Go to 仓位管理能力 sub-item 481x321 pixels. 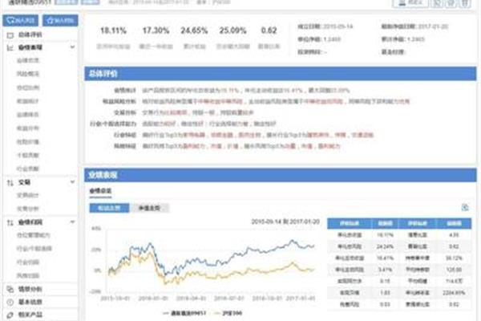pos(34,235)
